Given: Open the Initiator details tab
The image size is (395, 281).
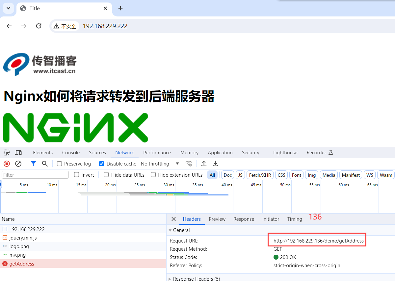Looking at the screenshot, I should click(x=271, y=219).
